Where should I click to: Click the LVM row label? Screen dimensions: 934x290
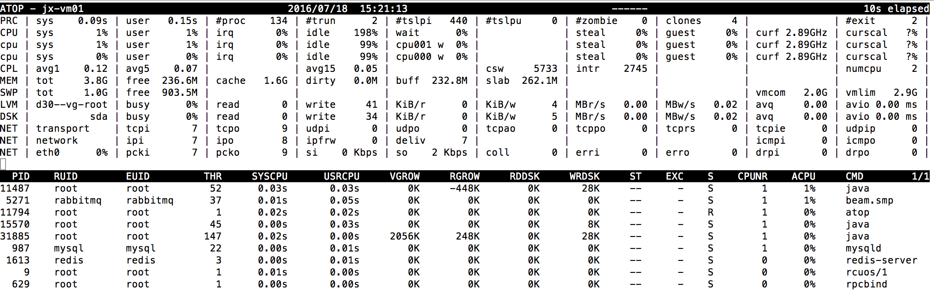click(x=9, y=104)
